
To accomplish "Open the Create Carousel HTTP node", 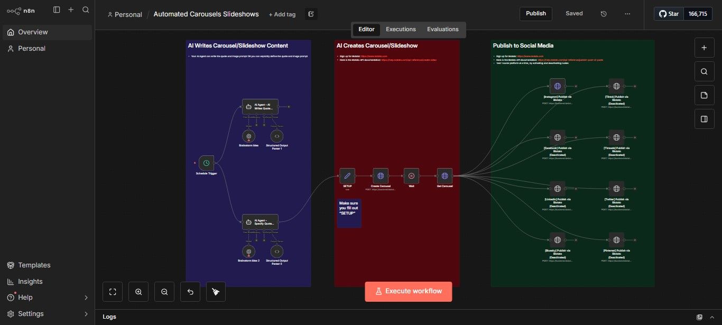I will (381, 175).
